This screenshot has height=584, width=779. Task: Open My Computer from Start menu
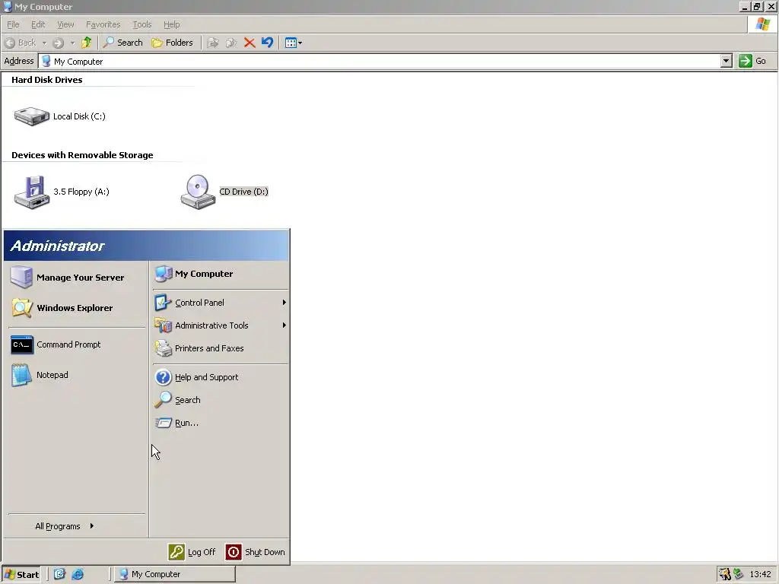(220, 274)
